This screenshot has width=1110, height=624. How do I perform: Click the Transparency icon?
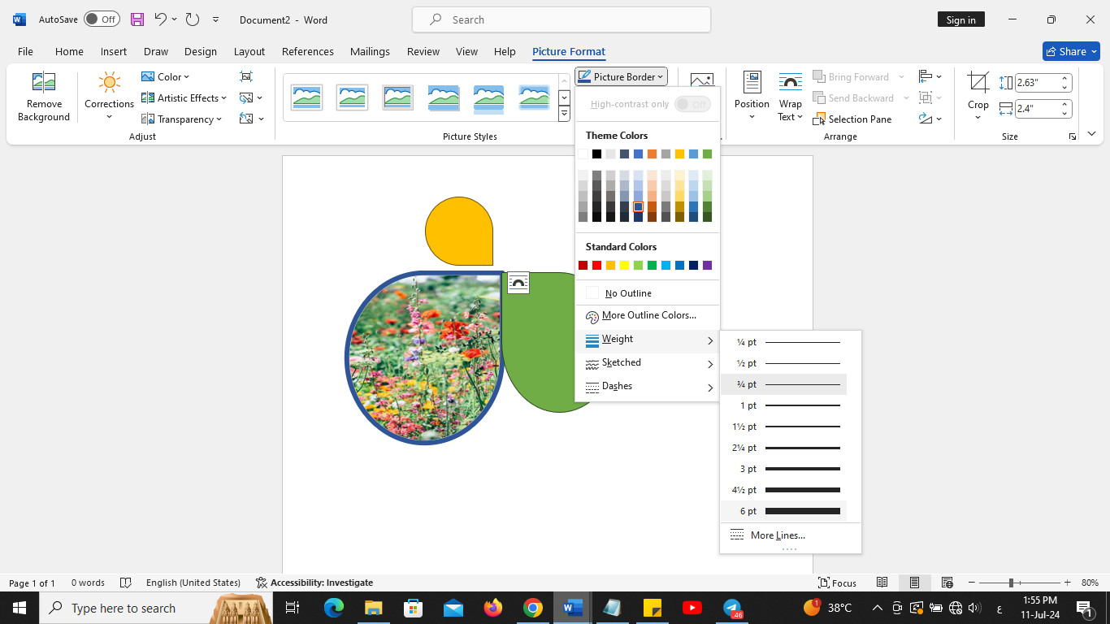coord(148,119)
